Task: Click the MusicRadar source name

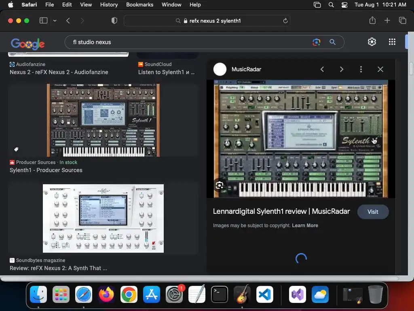Action: click(x=246, y=69)
